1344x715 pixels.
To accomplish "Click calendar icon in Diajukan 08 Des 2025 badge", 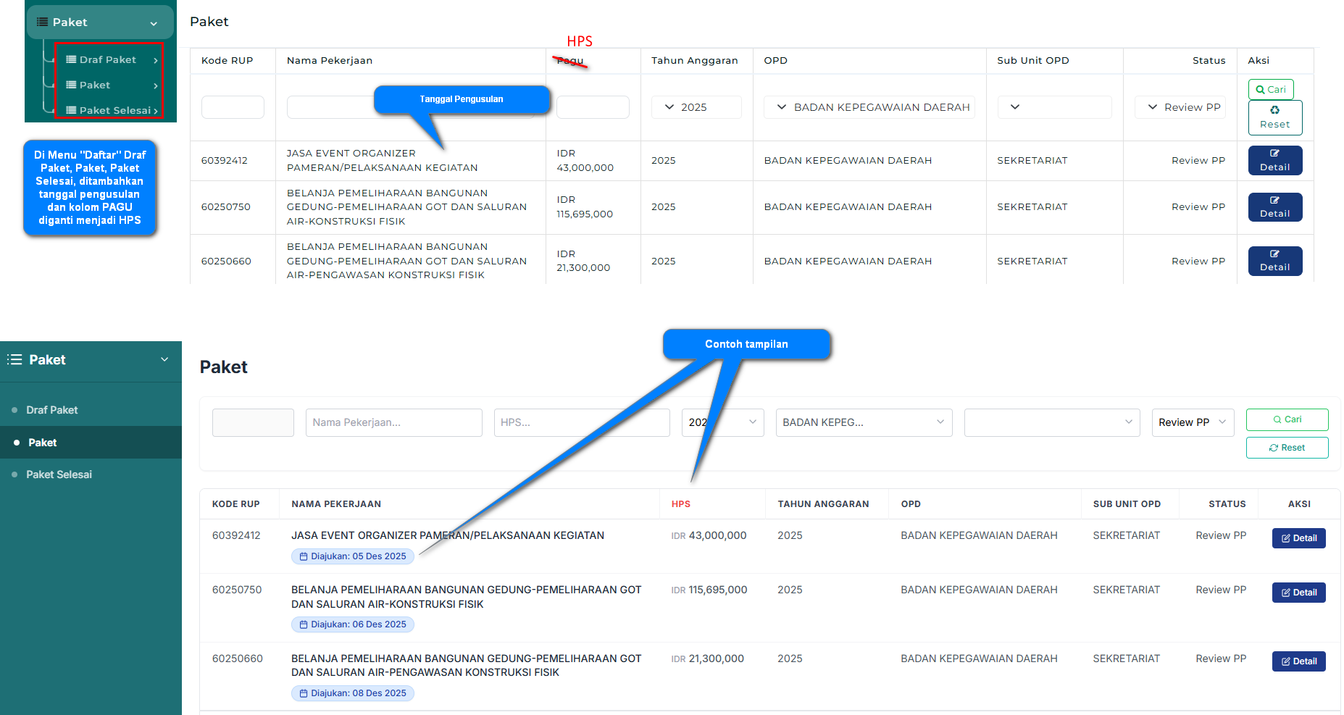I will 304,693.
